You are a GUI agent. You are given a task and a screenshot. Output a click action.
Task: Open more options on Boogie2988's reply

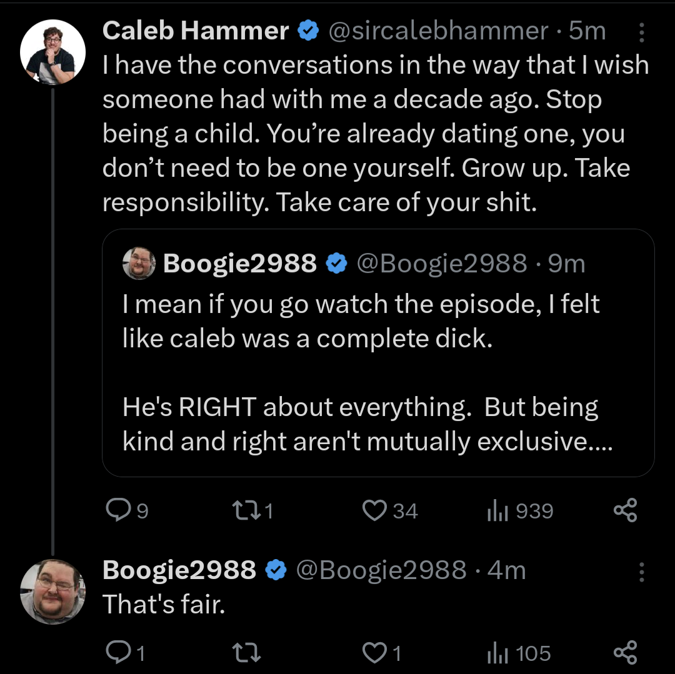[x=641, y=572]
